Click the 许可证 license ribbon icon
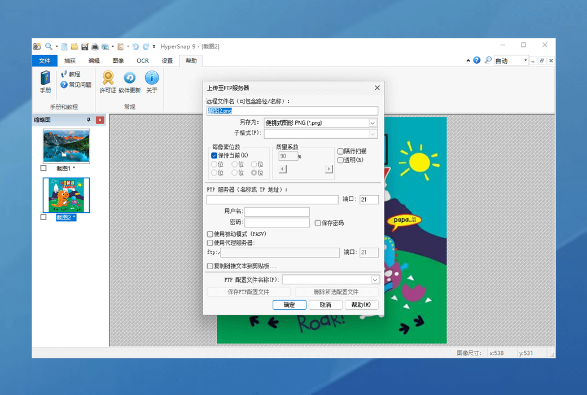 108,78
